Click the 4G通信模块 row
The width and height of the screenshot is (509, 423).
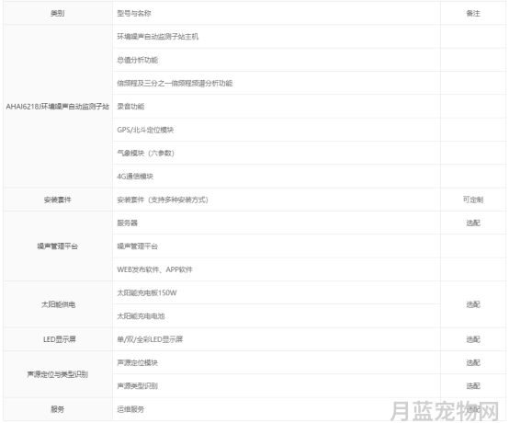(277, 177)
